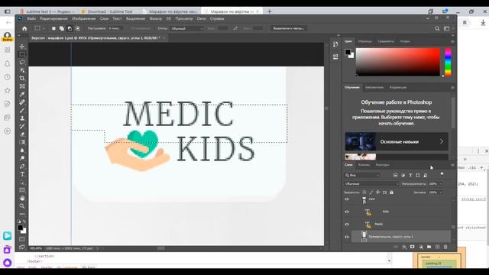Image resolution: width=489 pixels, height=275 pixels.
Task: Click the rainbow hue slider strip
Action: [448, 62]
